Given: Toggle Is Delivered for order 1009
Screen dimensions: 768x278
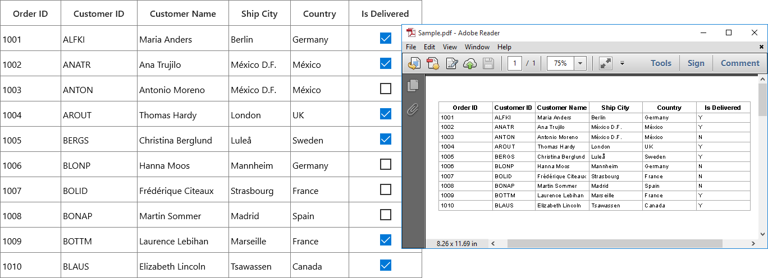Looking at the screenshot, I should coord(386,240).
